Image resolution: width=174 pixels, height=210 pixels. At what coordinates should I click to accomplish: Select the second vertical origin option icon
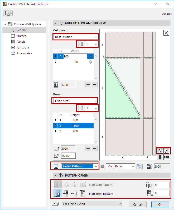[x=66, y=193]
